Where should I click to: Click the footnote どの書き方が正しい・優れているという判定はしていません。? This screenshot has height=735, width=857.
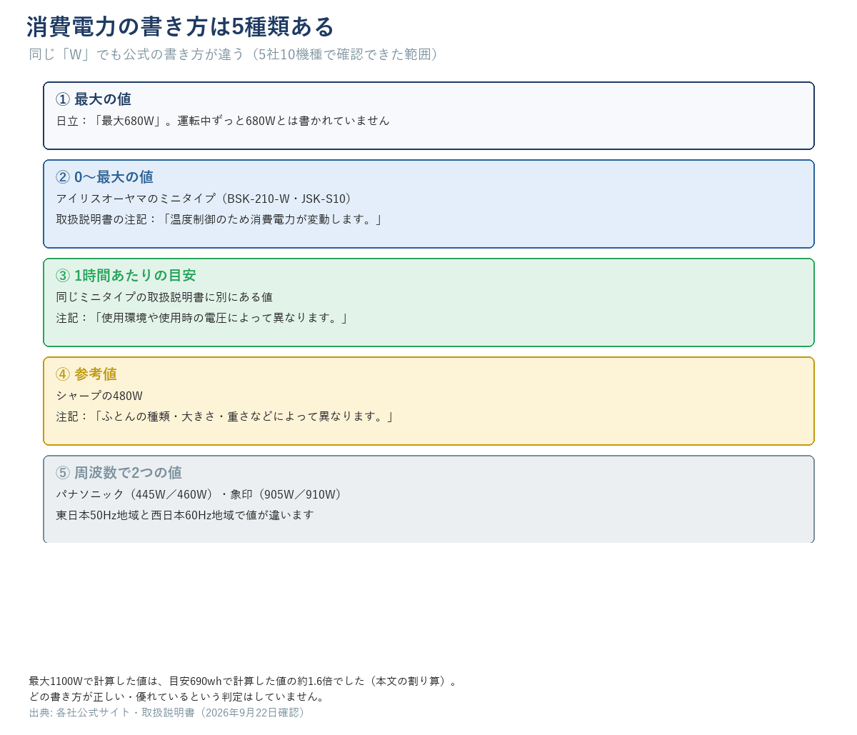click(177, 696)
